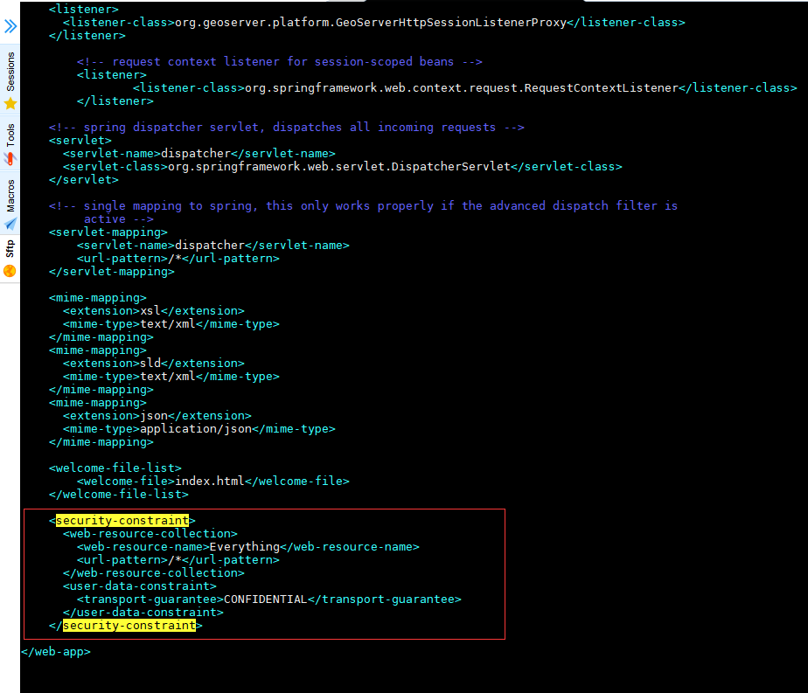Click the transport-guarantee CONFIDENTIAL line
This screenshot has width=808, height=693.
pyautogui.click(x=269, y=599)
